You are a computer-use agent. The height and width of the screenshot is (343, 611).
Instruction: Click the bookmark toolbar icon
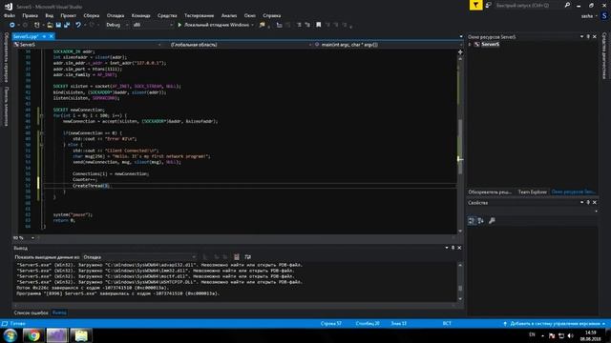tap(318, 25)
